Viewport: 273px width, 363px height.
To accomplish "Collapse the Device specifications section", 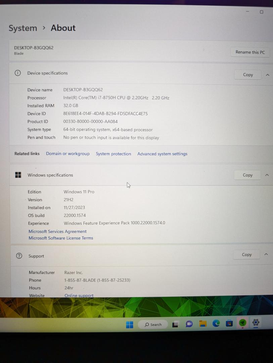I will tap(267, 75).
